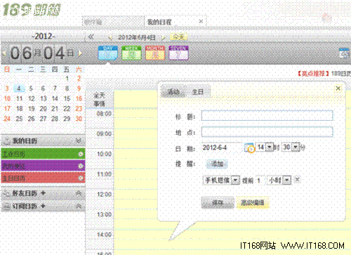Collapse the sidebar with the double-left arrow
The height and width of the screenshot is (255, 351).
pyautogui.click(x=91, y=37)
